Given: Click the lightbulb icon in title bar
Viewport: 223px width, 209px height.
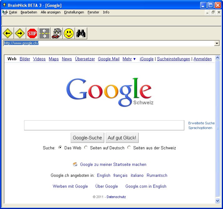Looking at the screenshot, I should (4, 5).
